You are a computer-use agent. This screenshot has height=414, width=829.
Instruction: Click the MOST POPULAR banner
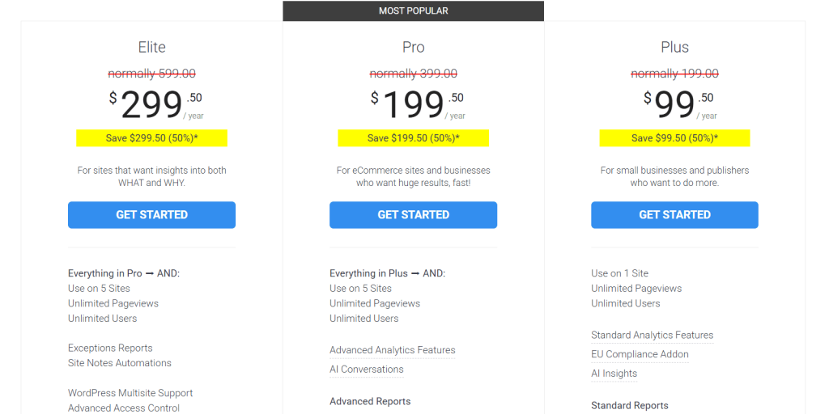[413, 11]
